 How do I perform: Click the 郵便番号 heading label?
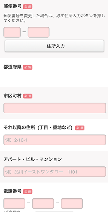(13, 6)
